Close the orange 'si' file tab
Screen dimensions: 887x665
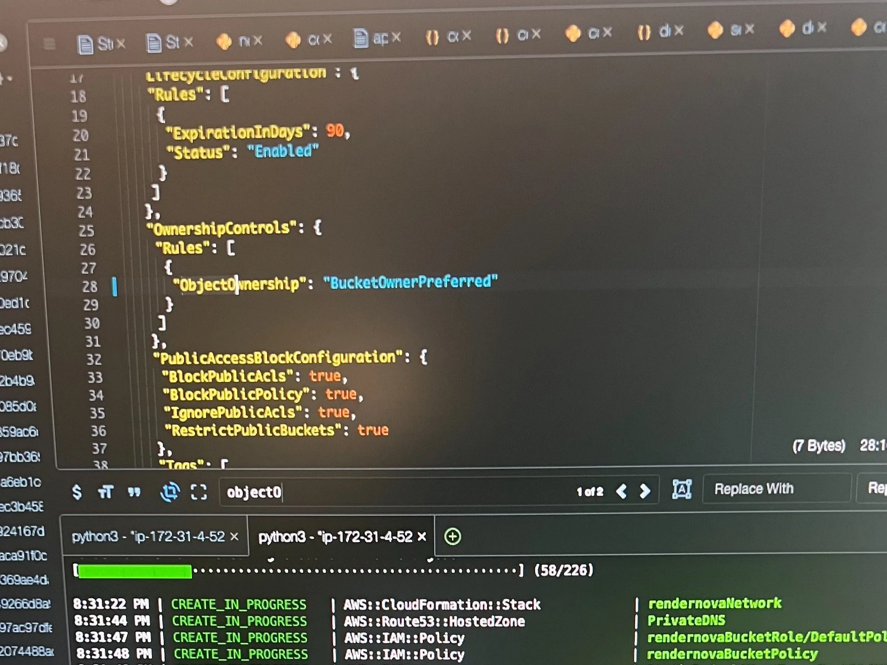point(749,29)
